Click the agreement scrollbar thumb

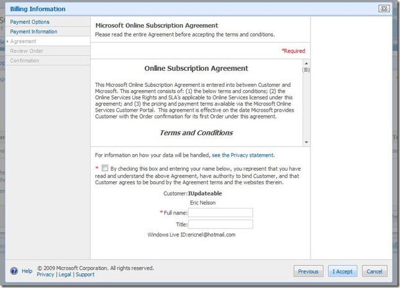pos(306,70)
